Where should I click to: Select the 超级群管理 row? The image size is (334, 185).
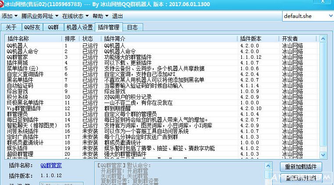163,154
